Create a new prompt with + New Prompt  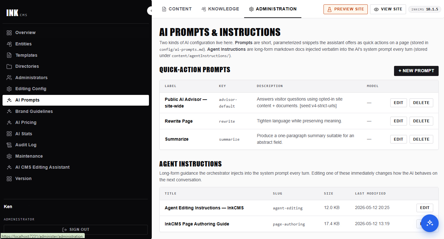tap(416, 71)
